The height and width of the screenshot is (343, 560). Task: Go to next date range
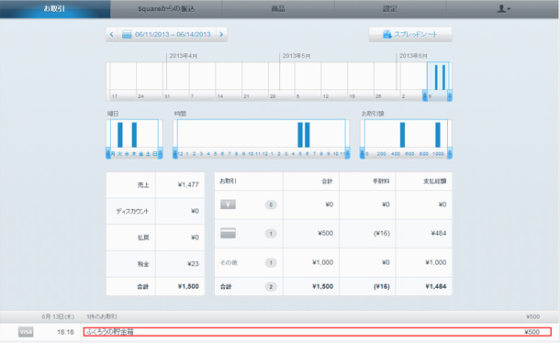221,35
